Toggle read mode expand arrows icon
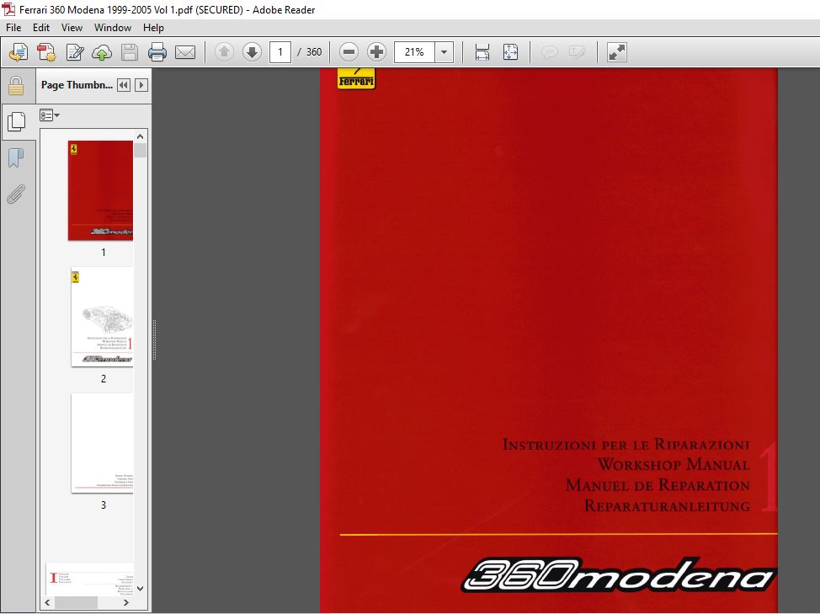This screenshot has height=614, width=820. (x=616, y=51)
